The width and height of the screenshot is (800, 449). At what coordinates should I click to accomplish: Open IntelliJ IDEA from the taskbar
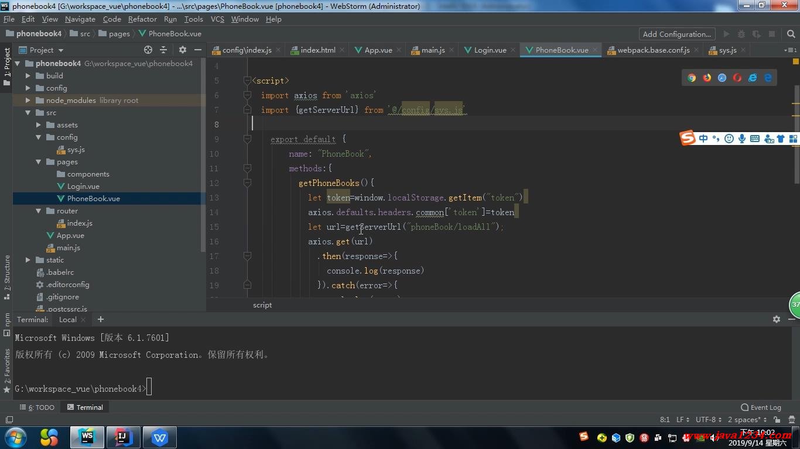tap(124, 437)
